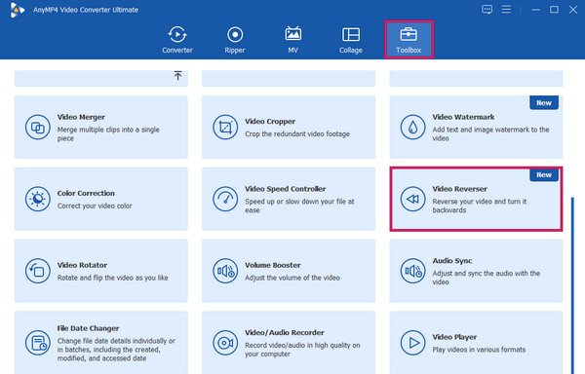The height and width of the screenshot is (374, 585).
Task: Open the File Date Changer title
Action: click(88, 328)
